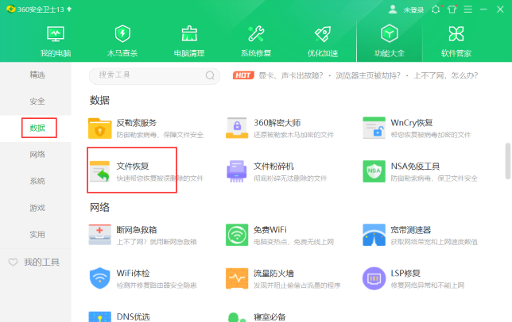This screenshot has height=322, width=512.
Task: Select 实用 sidebar category
Action: point(37,235)
